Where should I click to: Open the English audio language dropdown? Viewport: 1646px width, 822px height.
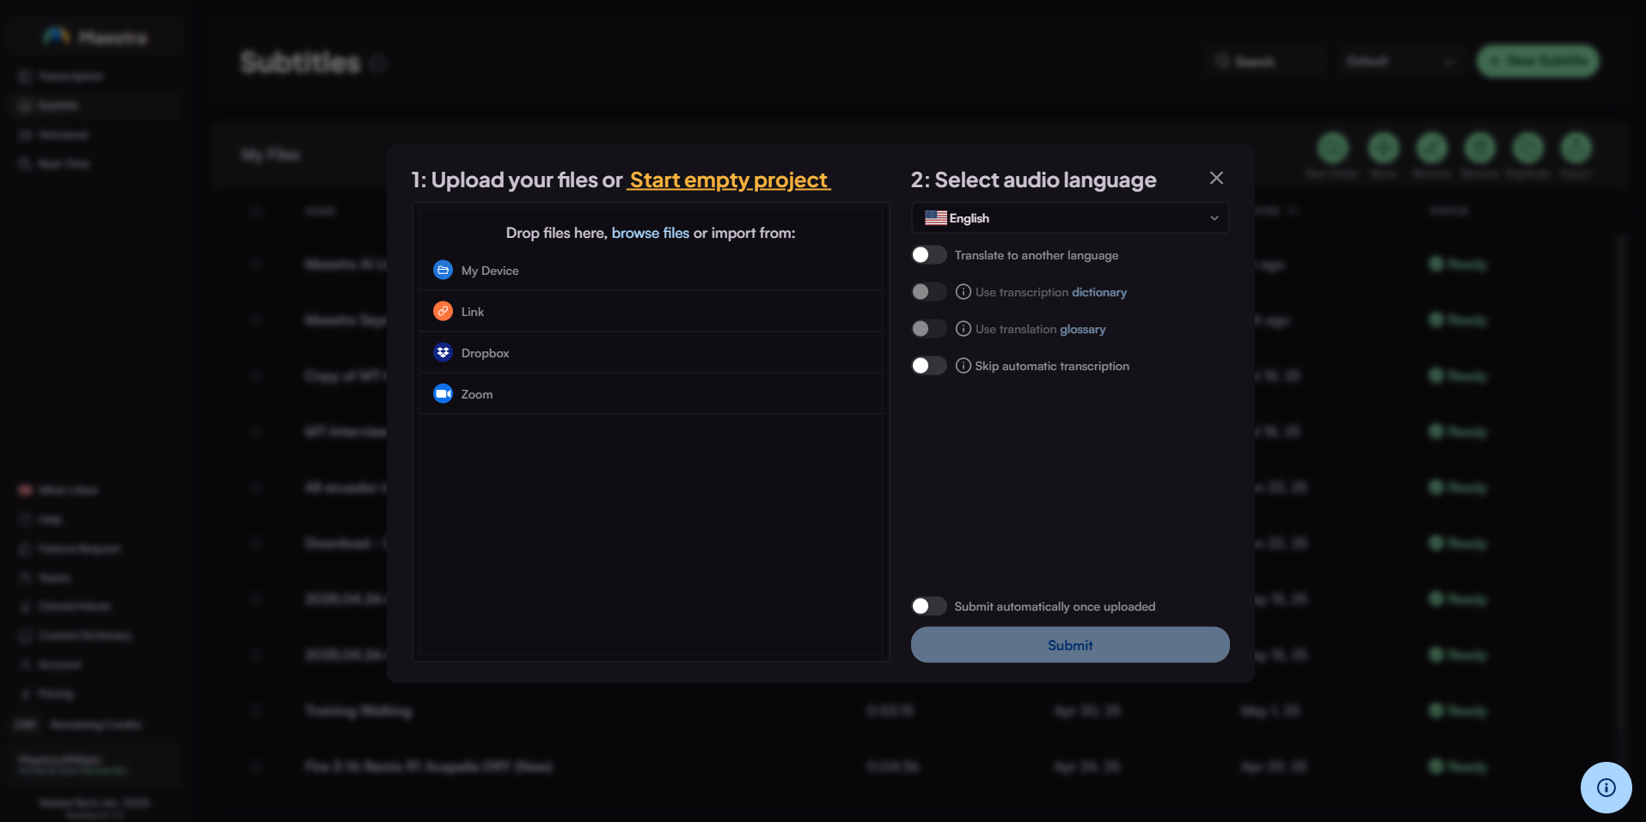pyautogui.click(x=1069, y=218)
